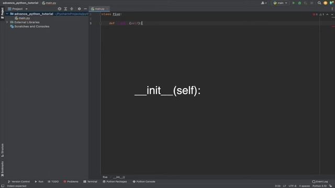Click Expand All icon in Project panel
The height and width of the screenshot is (188, 335).
click(65, 9)
